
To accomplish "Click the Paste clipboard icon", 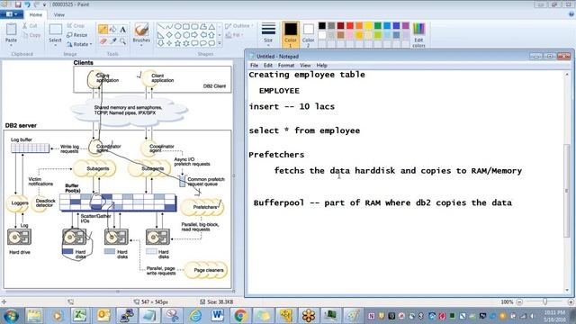I will click(x=11, y=30).
